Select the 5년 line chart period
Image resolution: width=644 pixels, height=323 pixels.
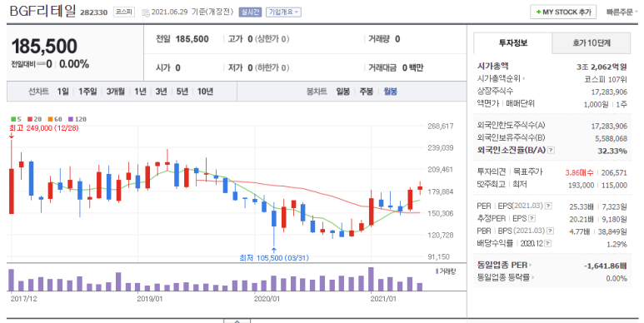[182, 92]
